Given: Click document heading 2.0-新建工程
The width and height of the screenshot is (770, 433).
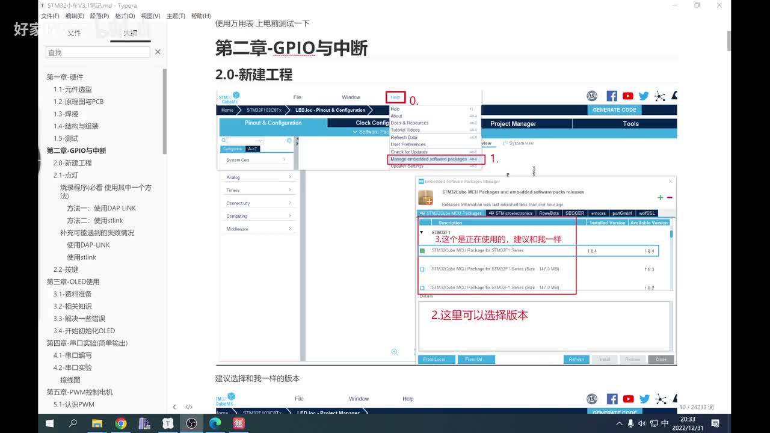Looking at the screenshot, I should pos(254,75).
